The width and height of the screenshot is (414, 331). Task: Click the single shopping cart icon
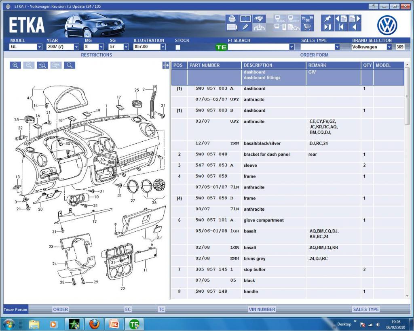click(307, 27)
